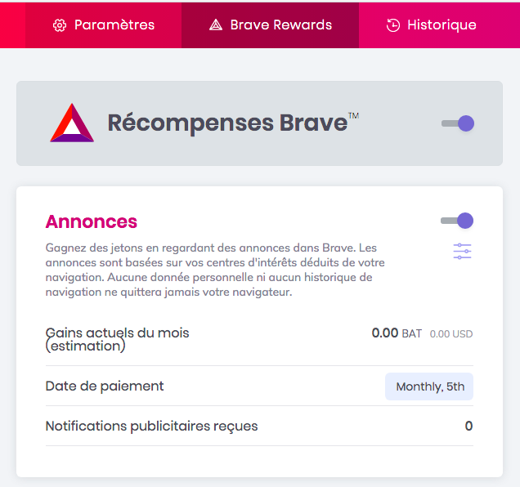
Task: Switch to the Paramètres tab
Action: click(x=114, y=25)
